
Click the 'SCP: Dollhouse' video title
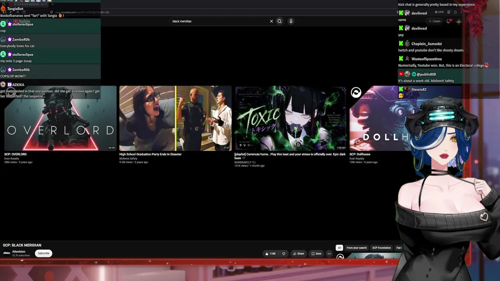(x=360, y=154)
